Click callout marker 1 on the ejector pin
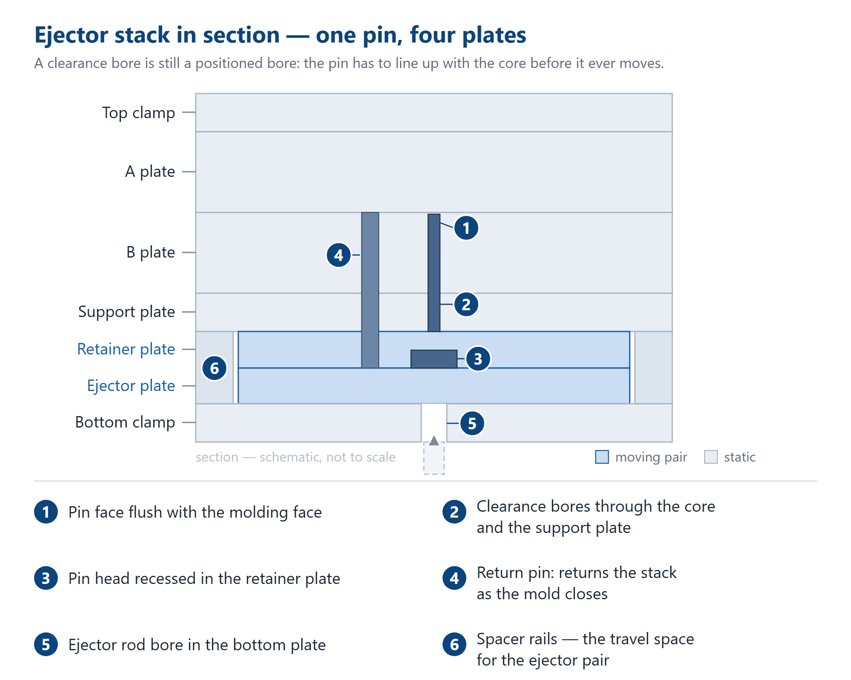This screenshot has height=680, width=851. tap(466, 228)
